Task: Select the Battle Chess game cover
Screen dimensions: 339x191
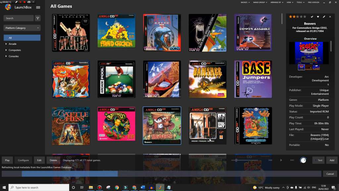Action: coord(71,126)
